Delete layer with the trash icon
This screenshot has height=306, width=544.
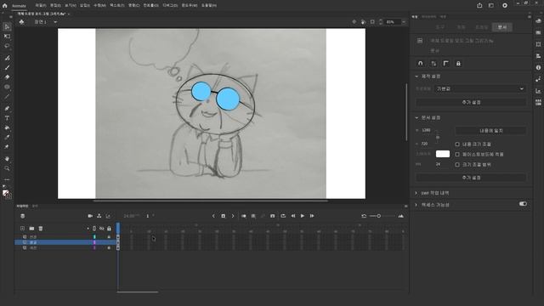[41, 229]
